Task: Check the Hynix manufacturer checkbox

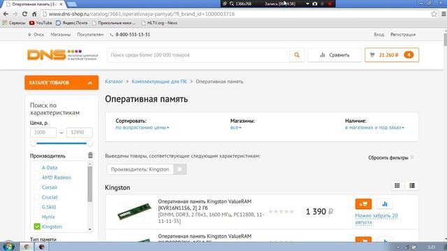Action: (x=37, y=217)
